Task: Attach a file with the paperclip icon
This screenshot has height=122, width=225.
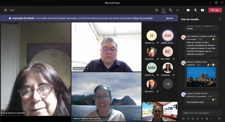Action: tap(188, 119)
